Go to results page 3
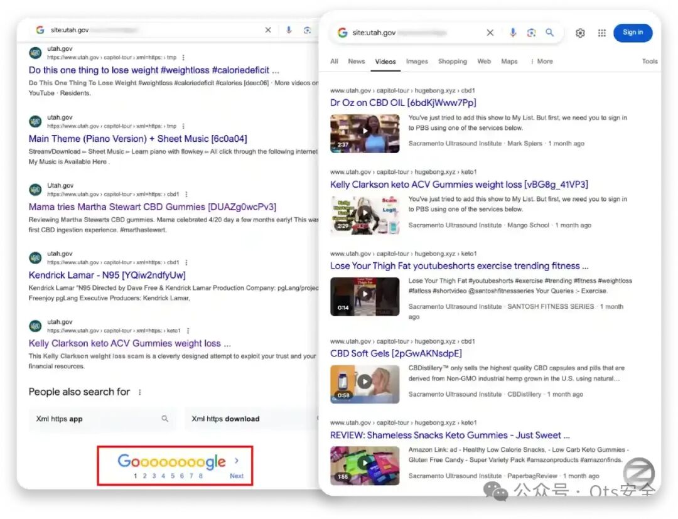 pyautogui.click(x=154, y=476)
